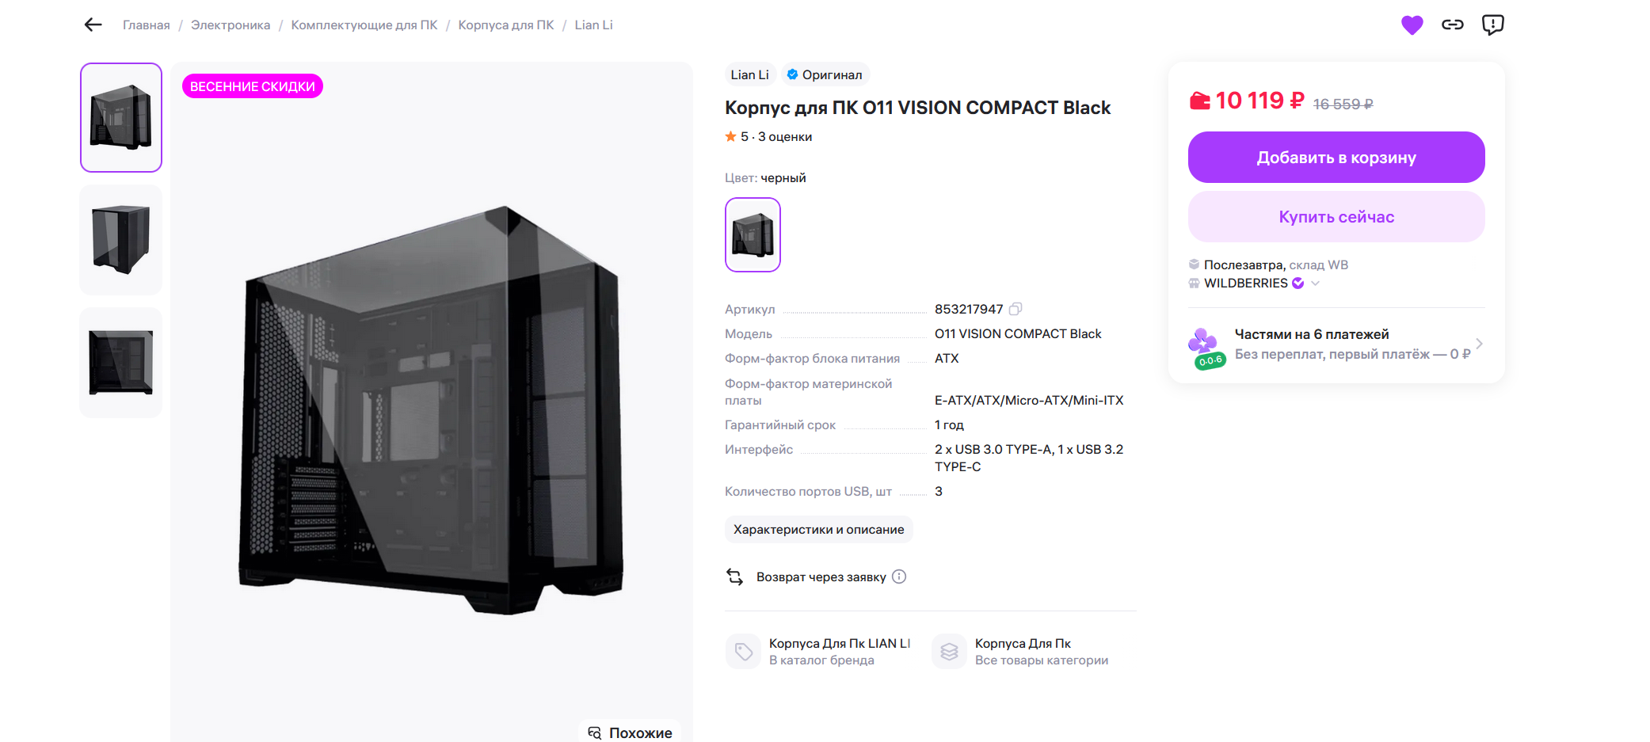Screen dimensions: 1650x742
Task: Select the black color swatch
Action: (753, 235)
